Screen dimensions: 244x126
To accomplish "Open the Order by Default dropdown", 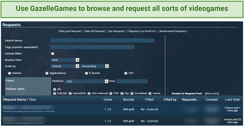I will tap(64, 66).
